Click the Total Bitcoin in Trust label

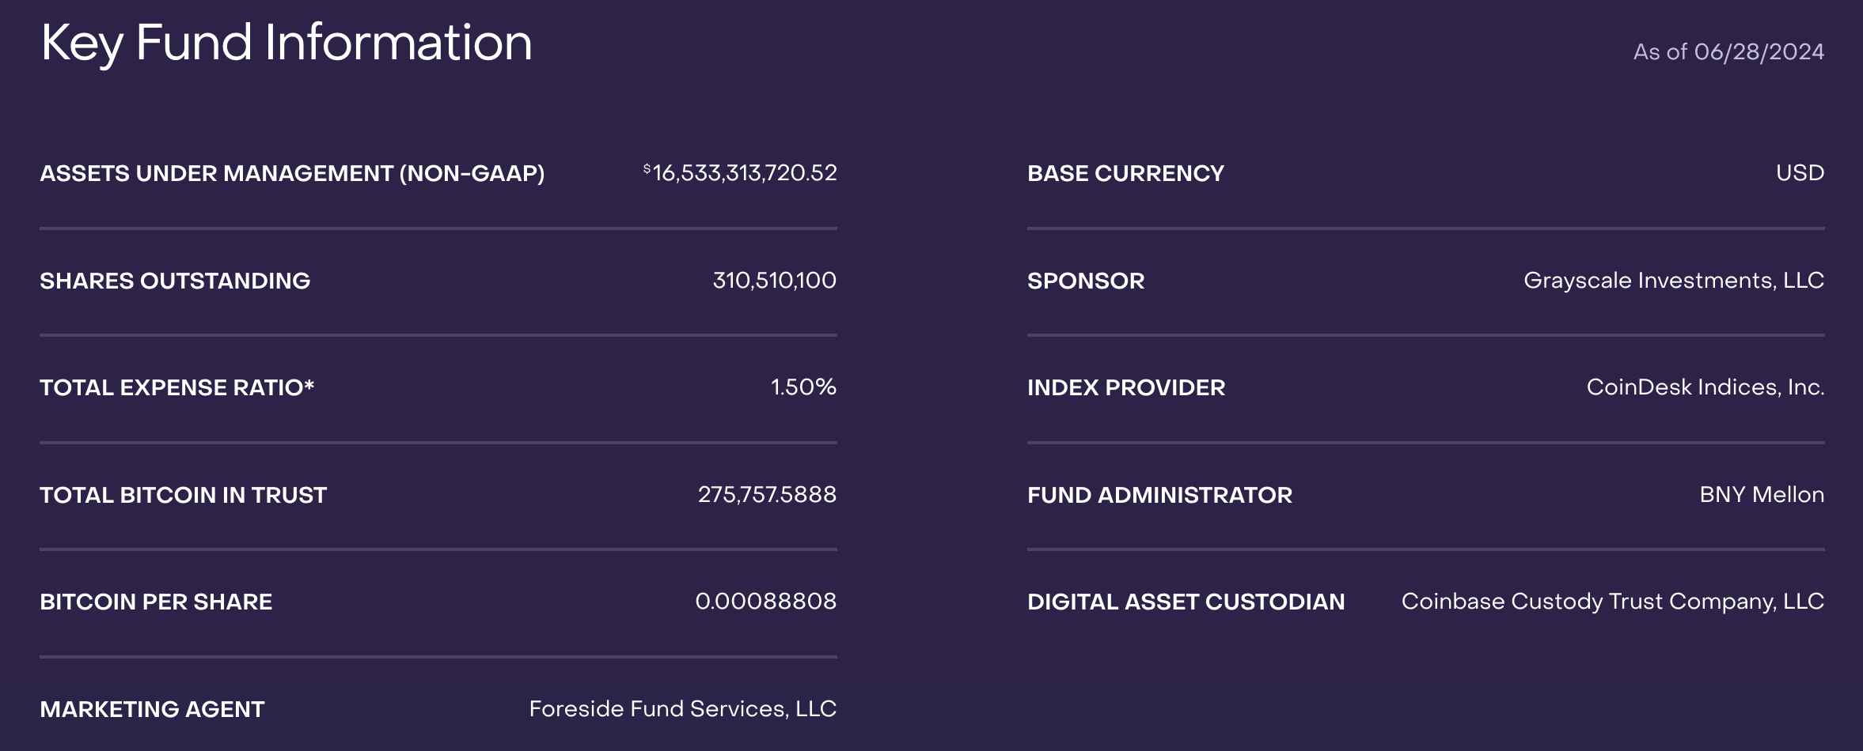[x=183, y=495]
